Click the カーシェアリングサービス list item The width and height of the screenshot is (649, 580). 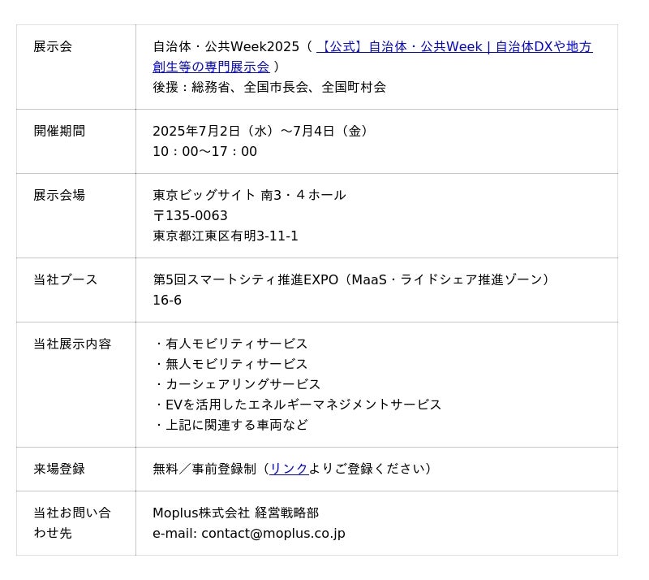[x=243, y=384]
